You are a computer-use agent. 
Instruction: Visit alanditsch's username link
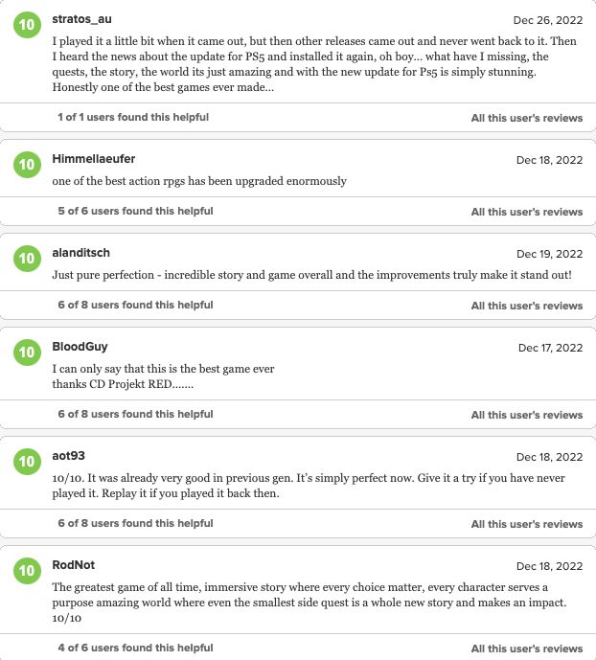point(80,253)
